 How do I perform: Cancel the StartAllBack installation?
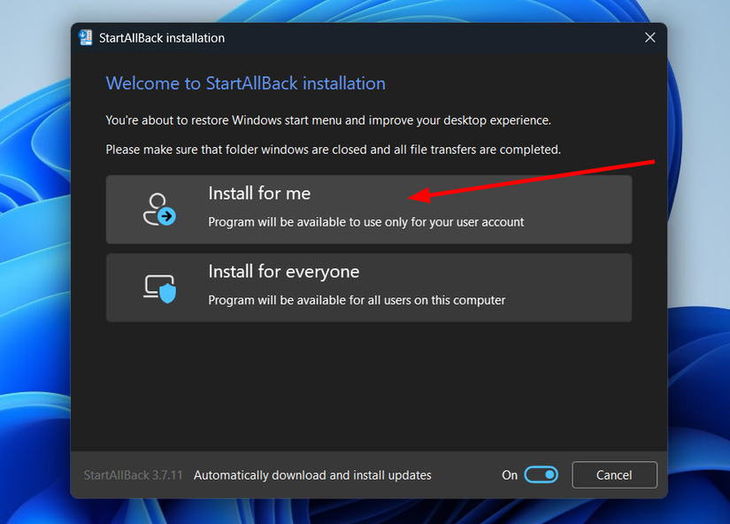pyautogui.click(x=614, y=474)
